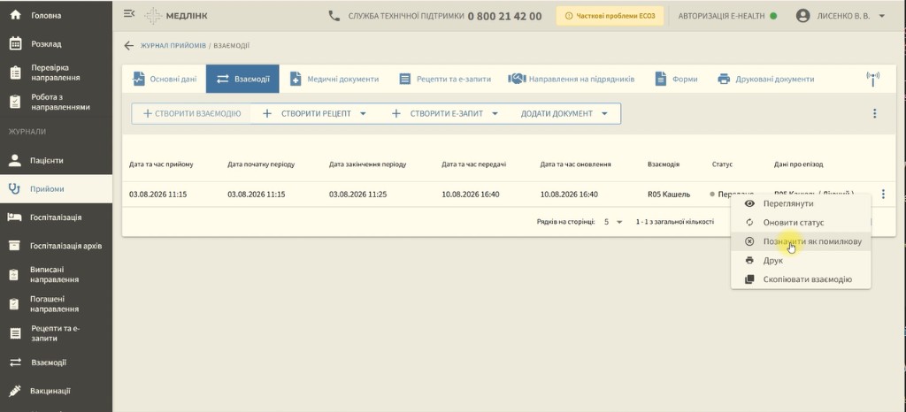This screenshot has height=412, width=906.
Task: Click the back arrow beside Журнал прийомів
Action: 129,46
